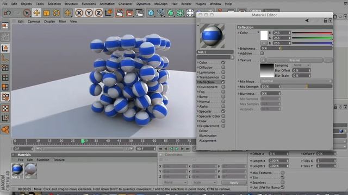This screenshot has height=195, width=348.
Task: Open the Illumination settings page
Action: pos(208,136)
